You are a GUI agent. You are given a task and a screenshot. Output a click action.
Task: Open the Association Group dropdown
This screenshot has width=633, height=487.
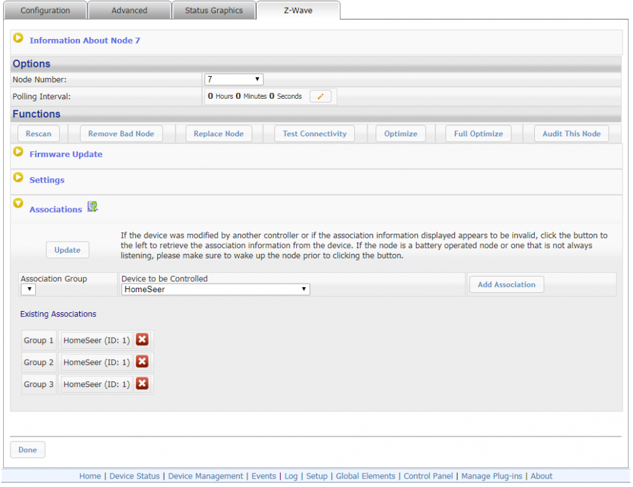[x=28, y=290]
